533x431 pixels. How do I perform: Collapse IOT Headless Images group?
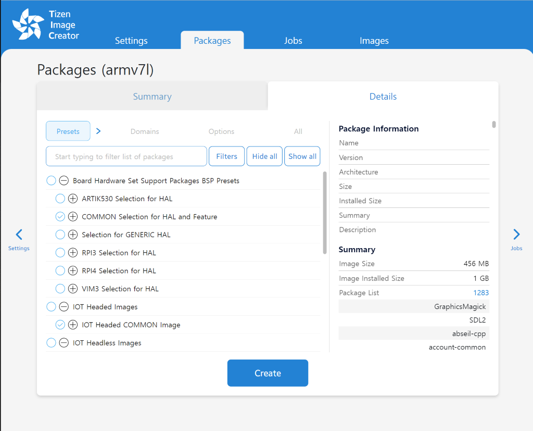[x=64, y=342]
